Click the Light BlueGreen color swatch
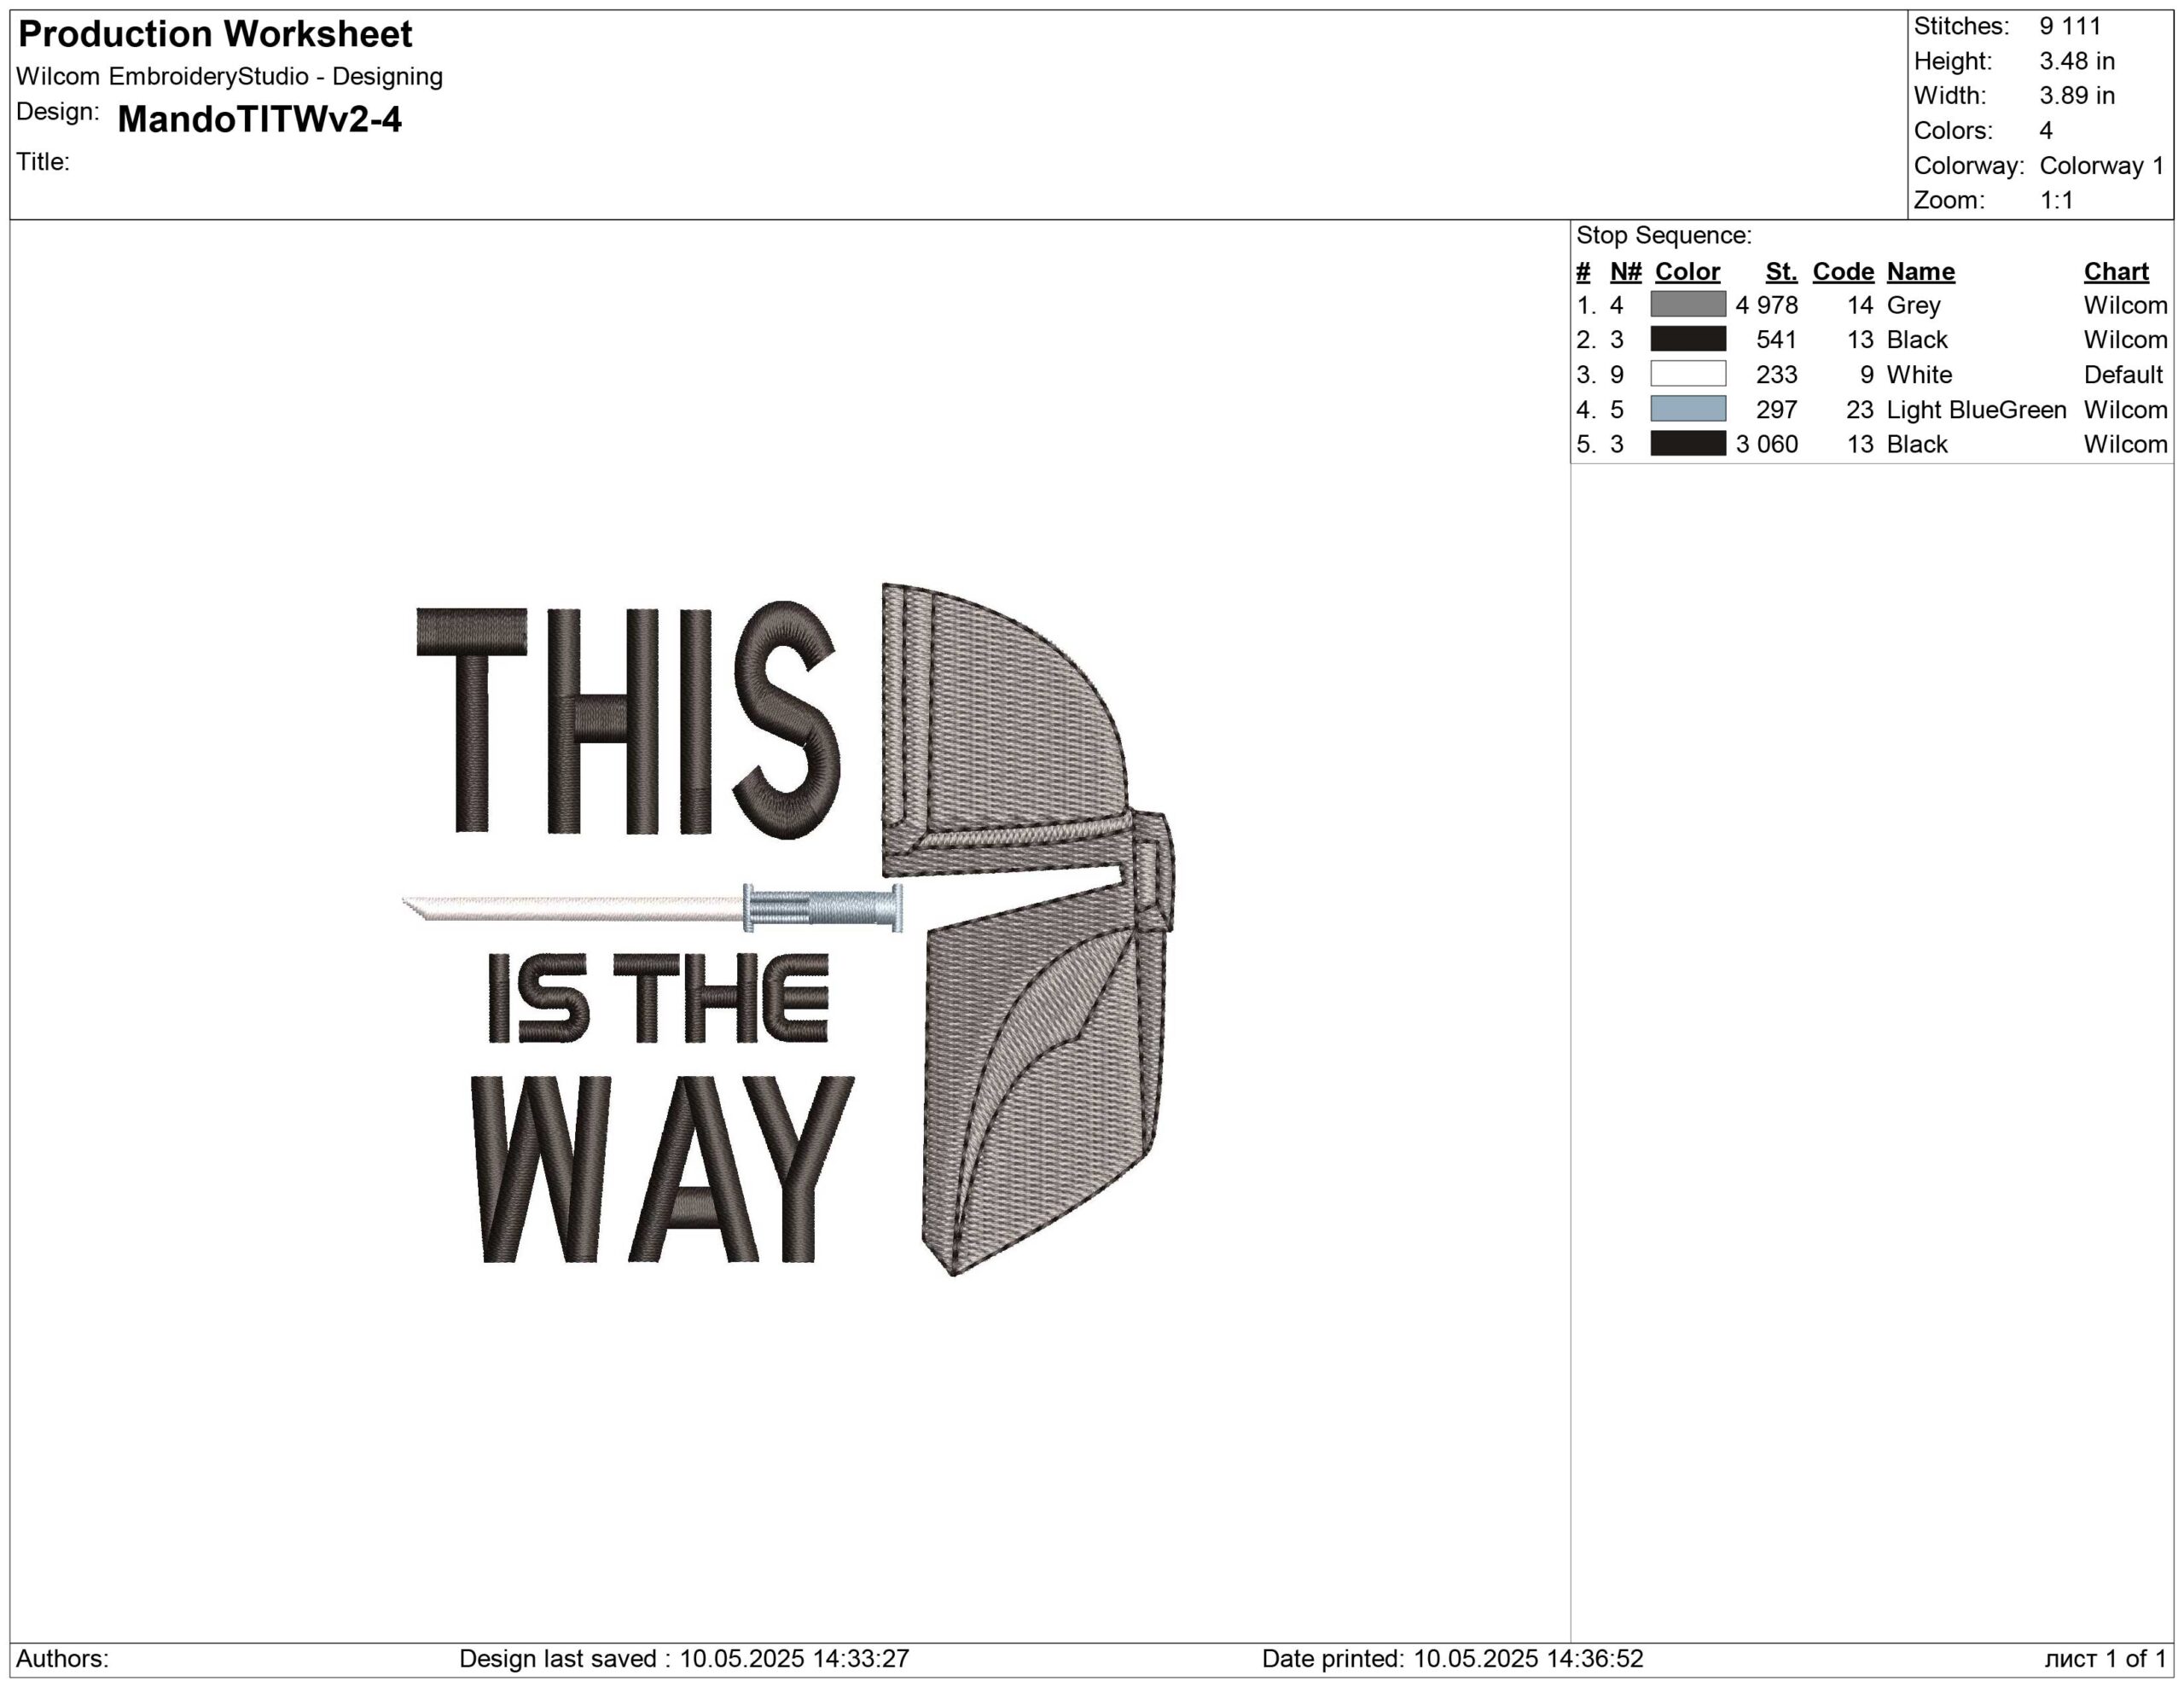2184x1681 pixels. tap(1687, 409)
